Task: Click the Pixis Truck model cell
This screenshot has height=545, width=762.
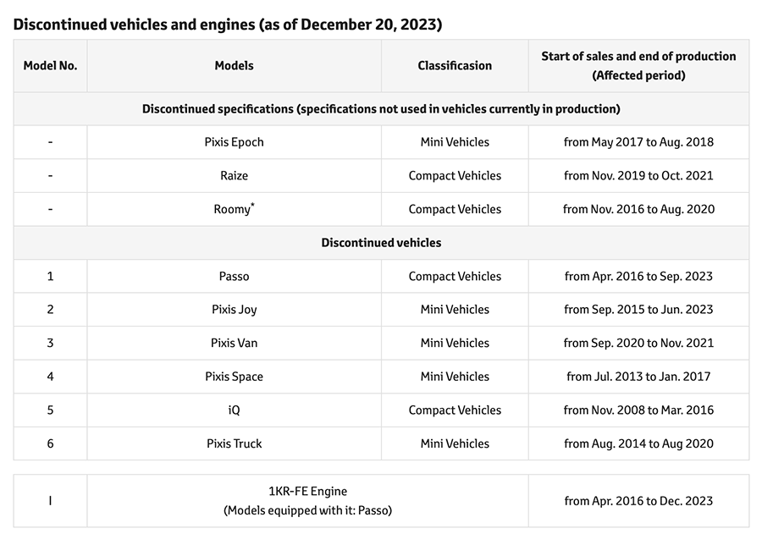Action: 234,443
